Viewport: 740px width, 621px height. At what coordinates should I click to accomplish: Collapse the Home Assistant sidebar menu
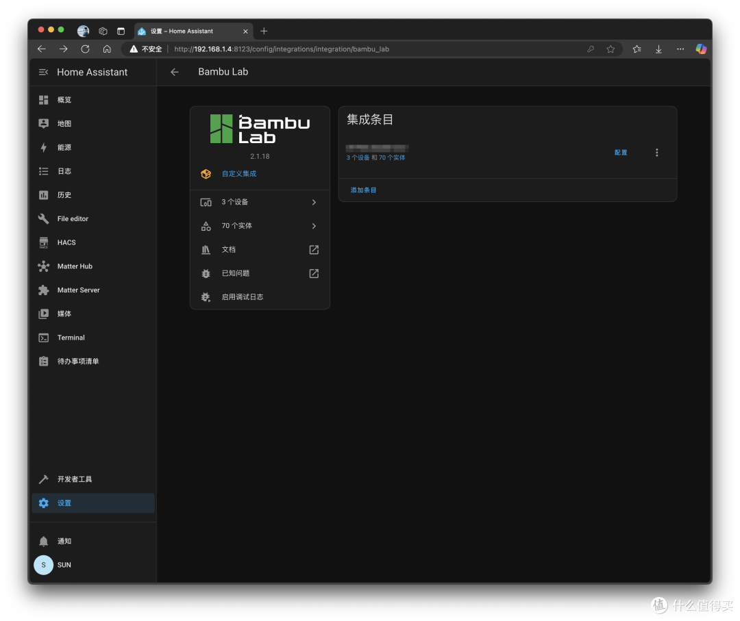click(x=43, y=72)
